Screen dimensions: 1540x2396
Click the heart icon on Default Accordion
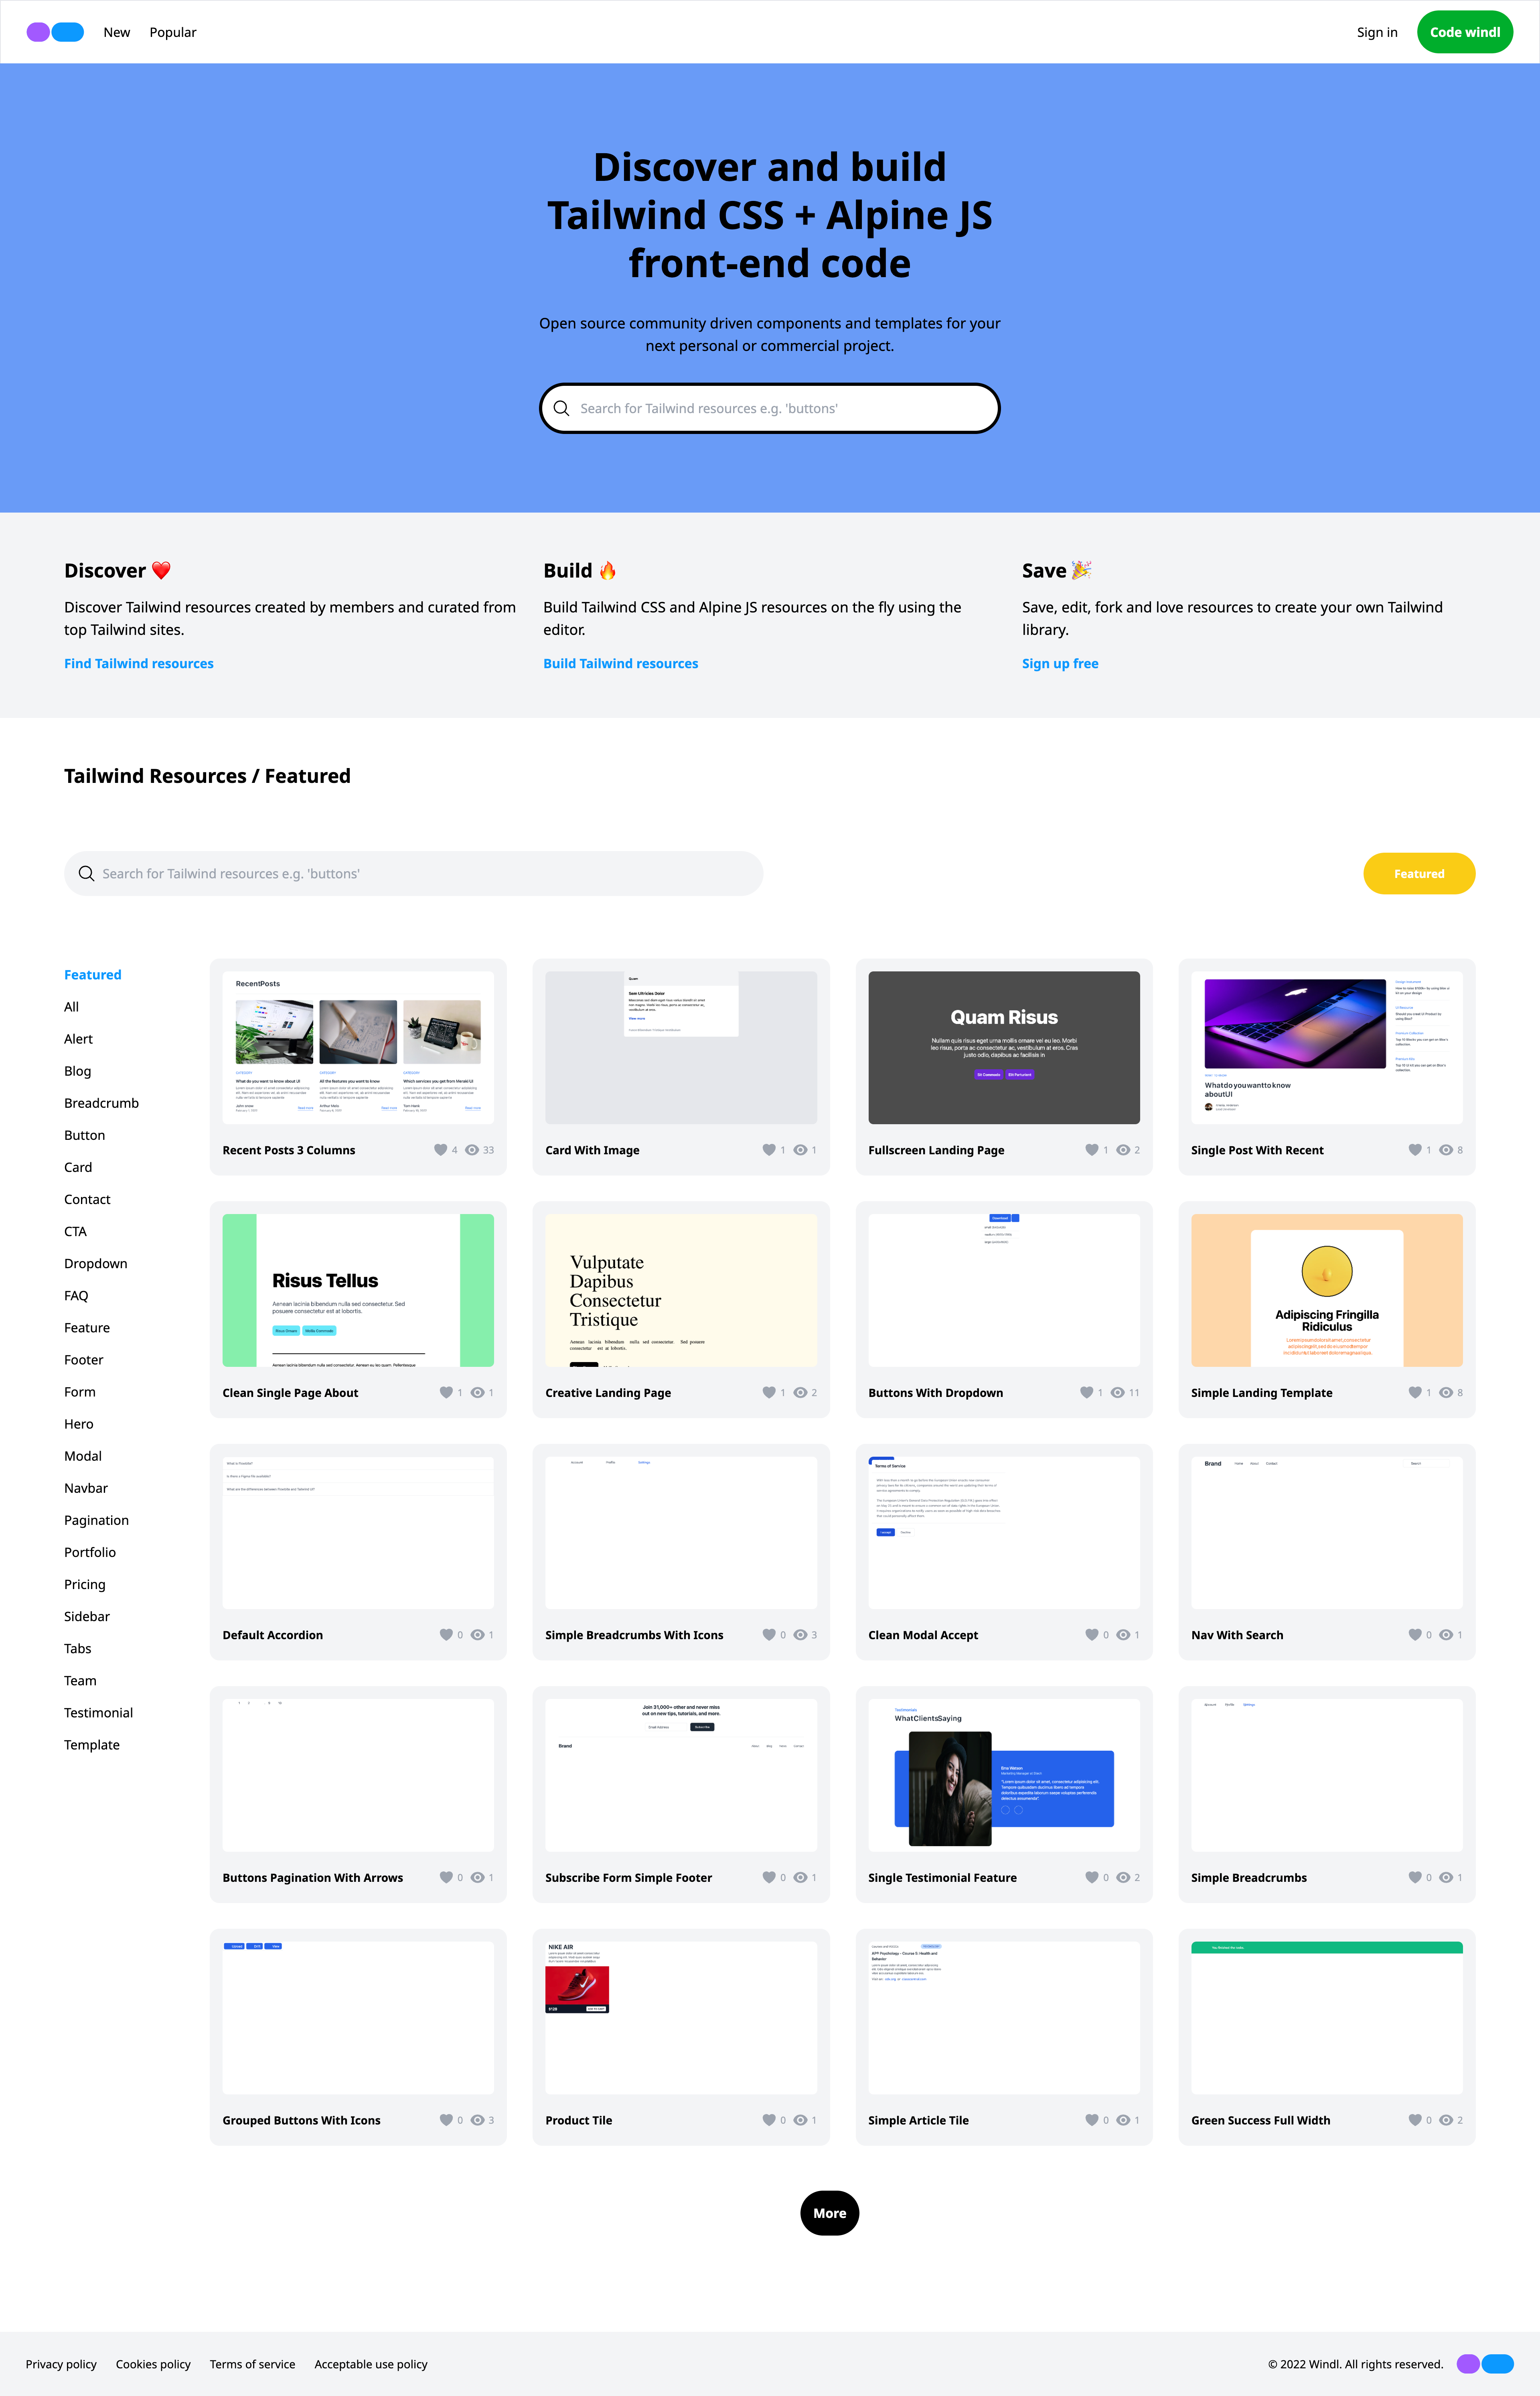point(446,1635)
